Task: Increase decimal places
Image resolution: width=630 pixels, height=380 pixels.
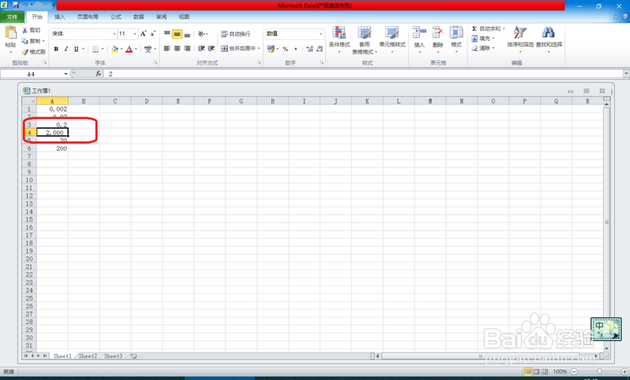Action: [310, 49]
